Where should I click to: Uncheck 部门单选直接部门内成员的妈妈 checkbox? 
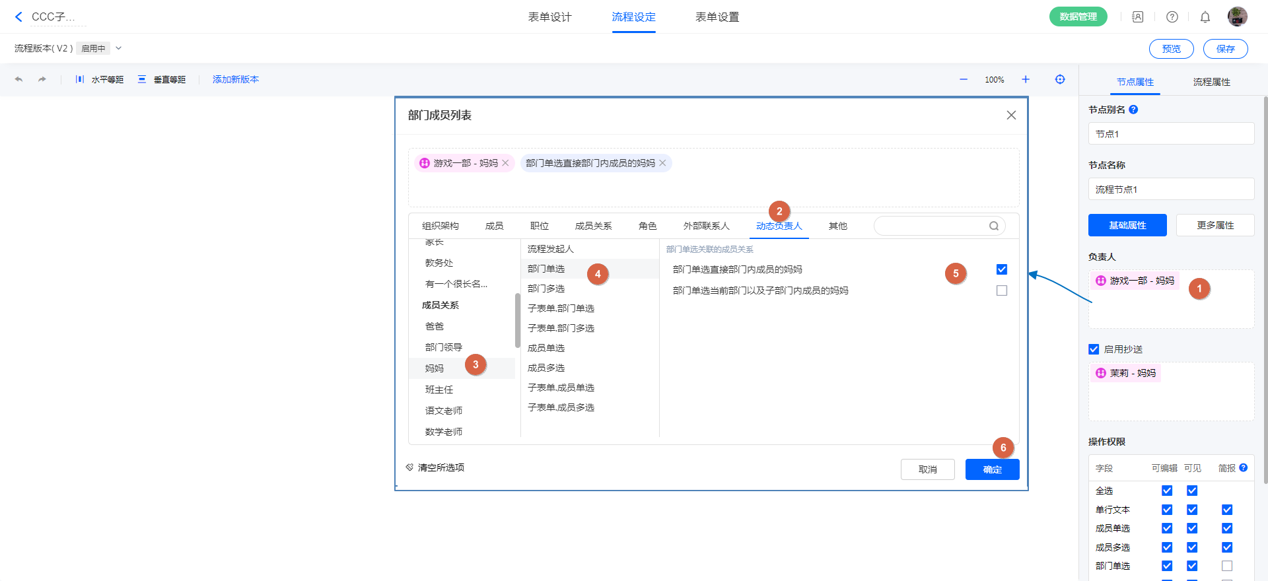click(1002, 269)
